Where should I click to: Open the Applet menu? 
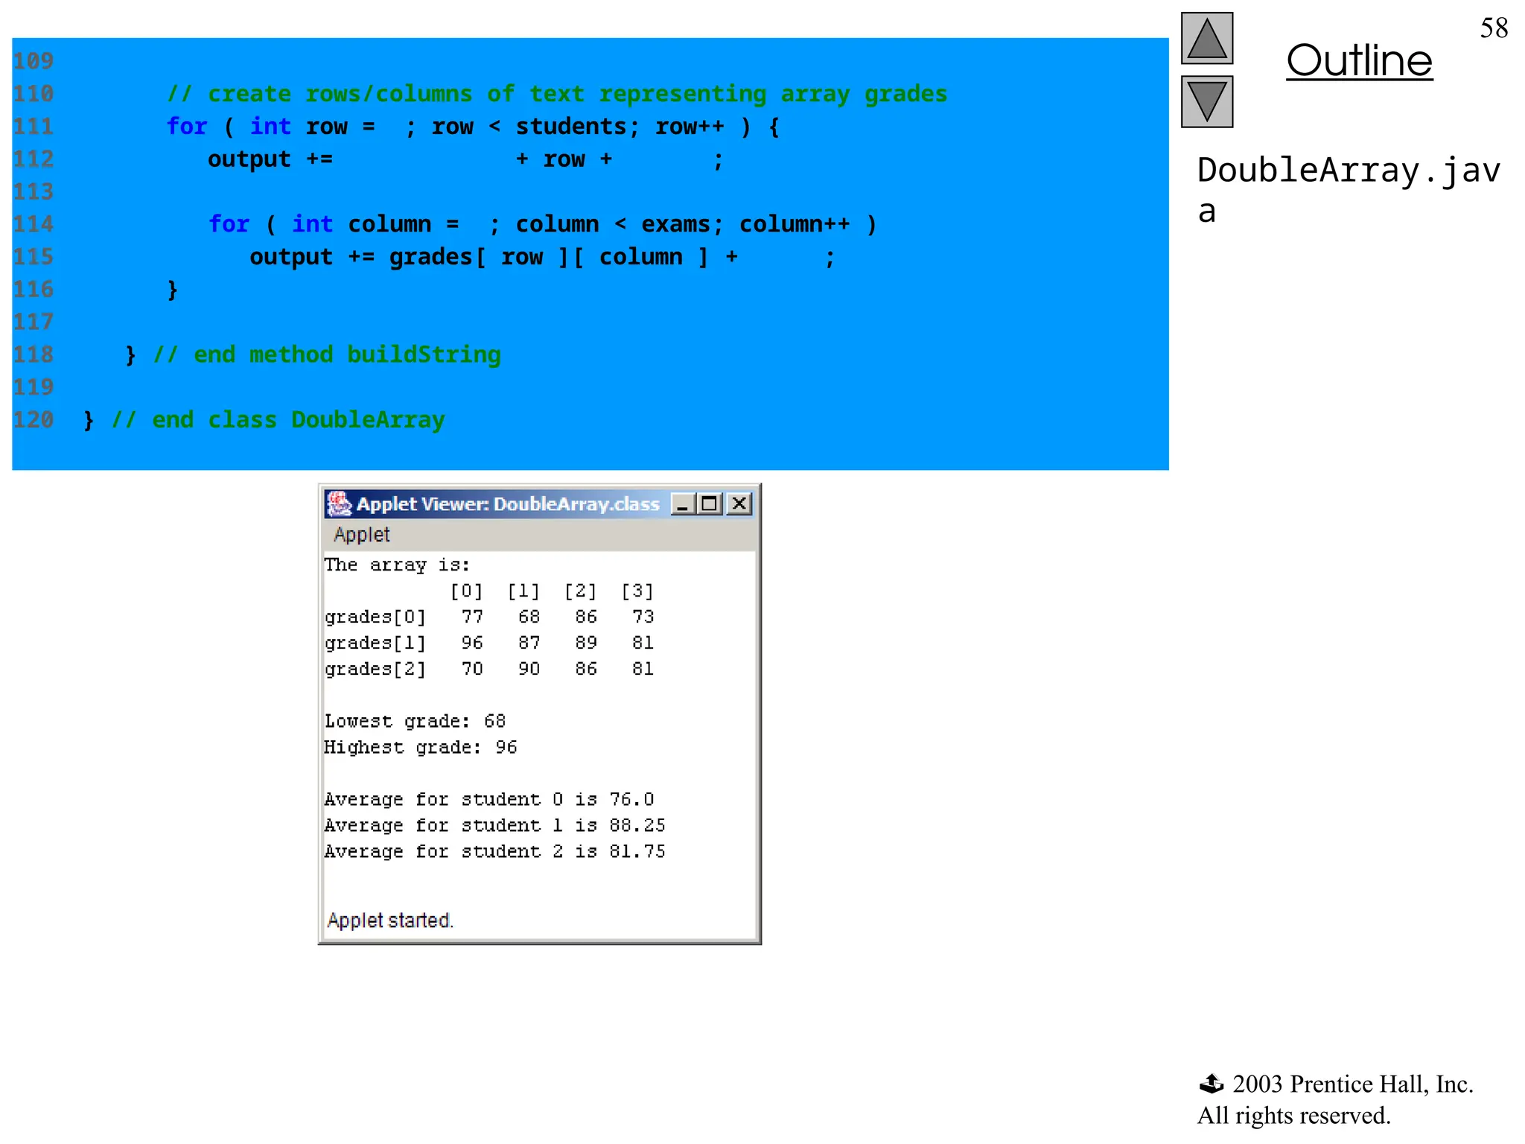pos(361,535)
